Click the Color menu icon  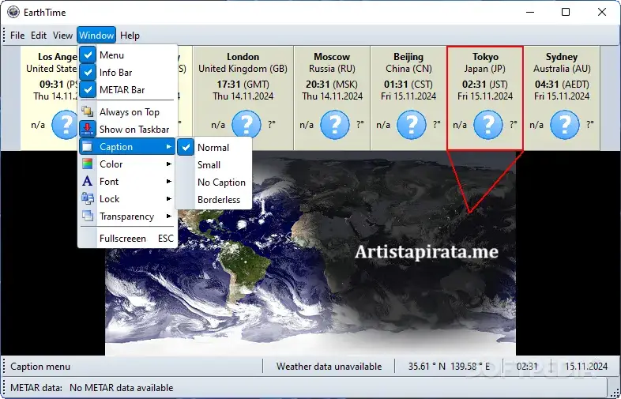click(88, 164)
